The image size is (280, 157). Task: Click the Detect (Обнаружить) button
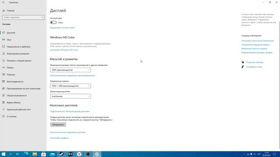58,124
